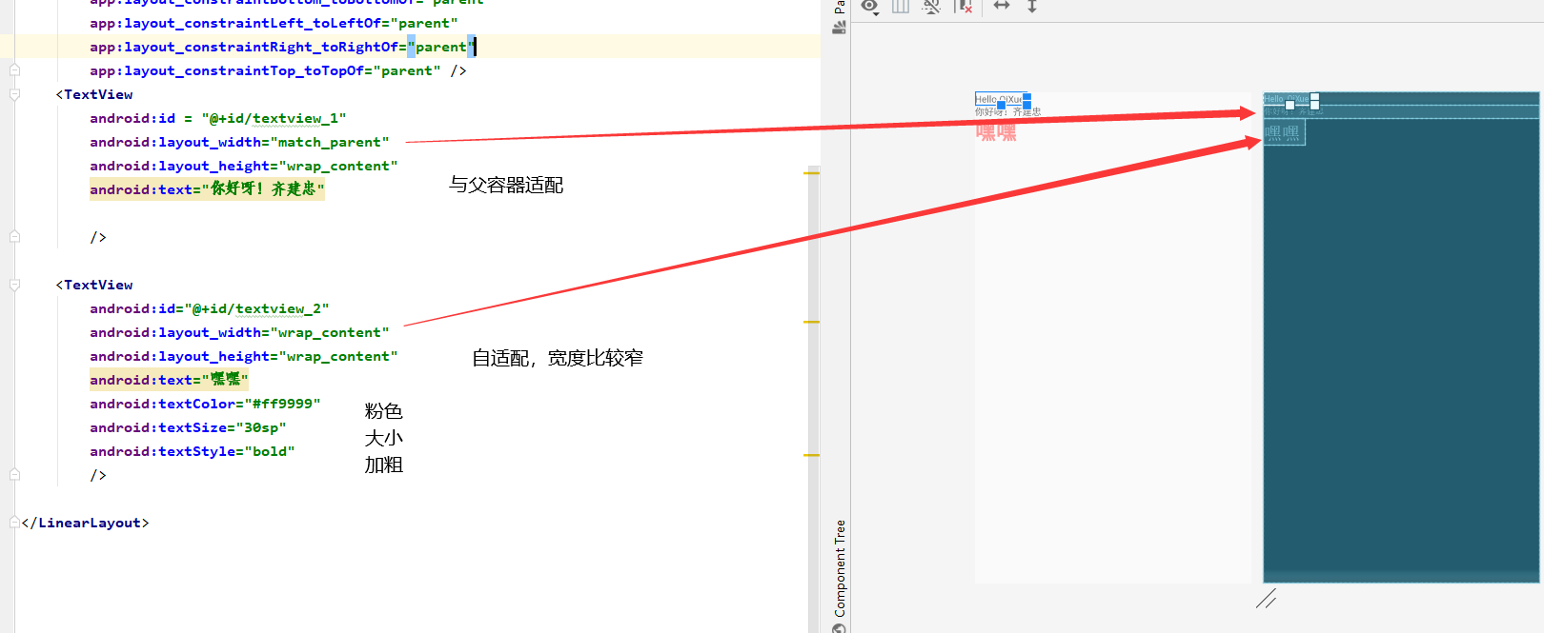Open the Palette side tab
This screenshot has width=1544, height=633.
pyautogui.click(x=840, y=6)
